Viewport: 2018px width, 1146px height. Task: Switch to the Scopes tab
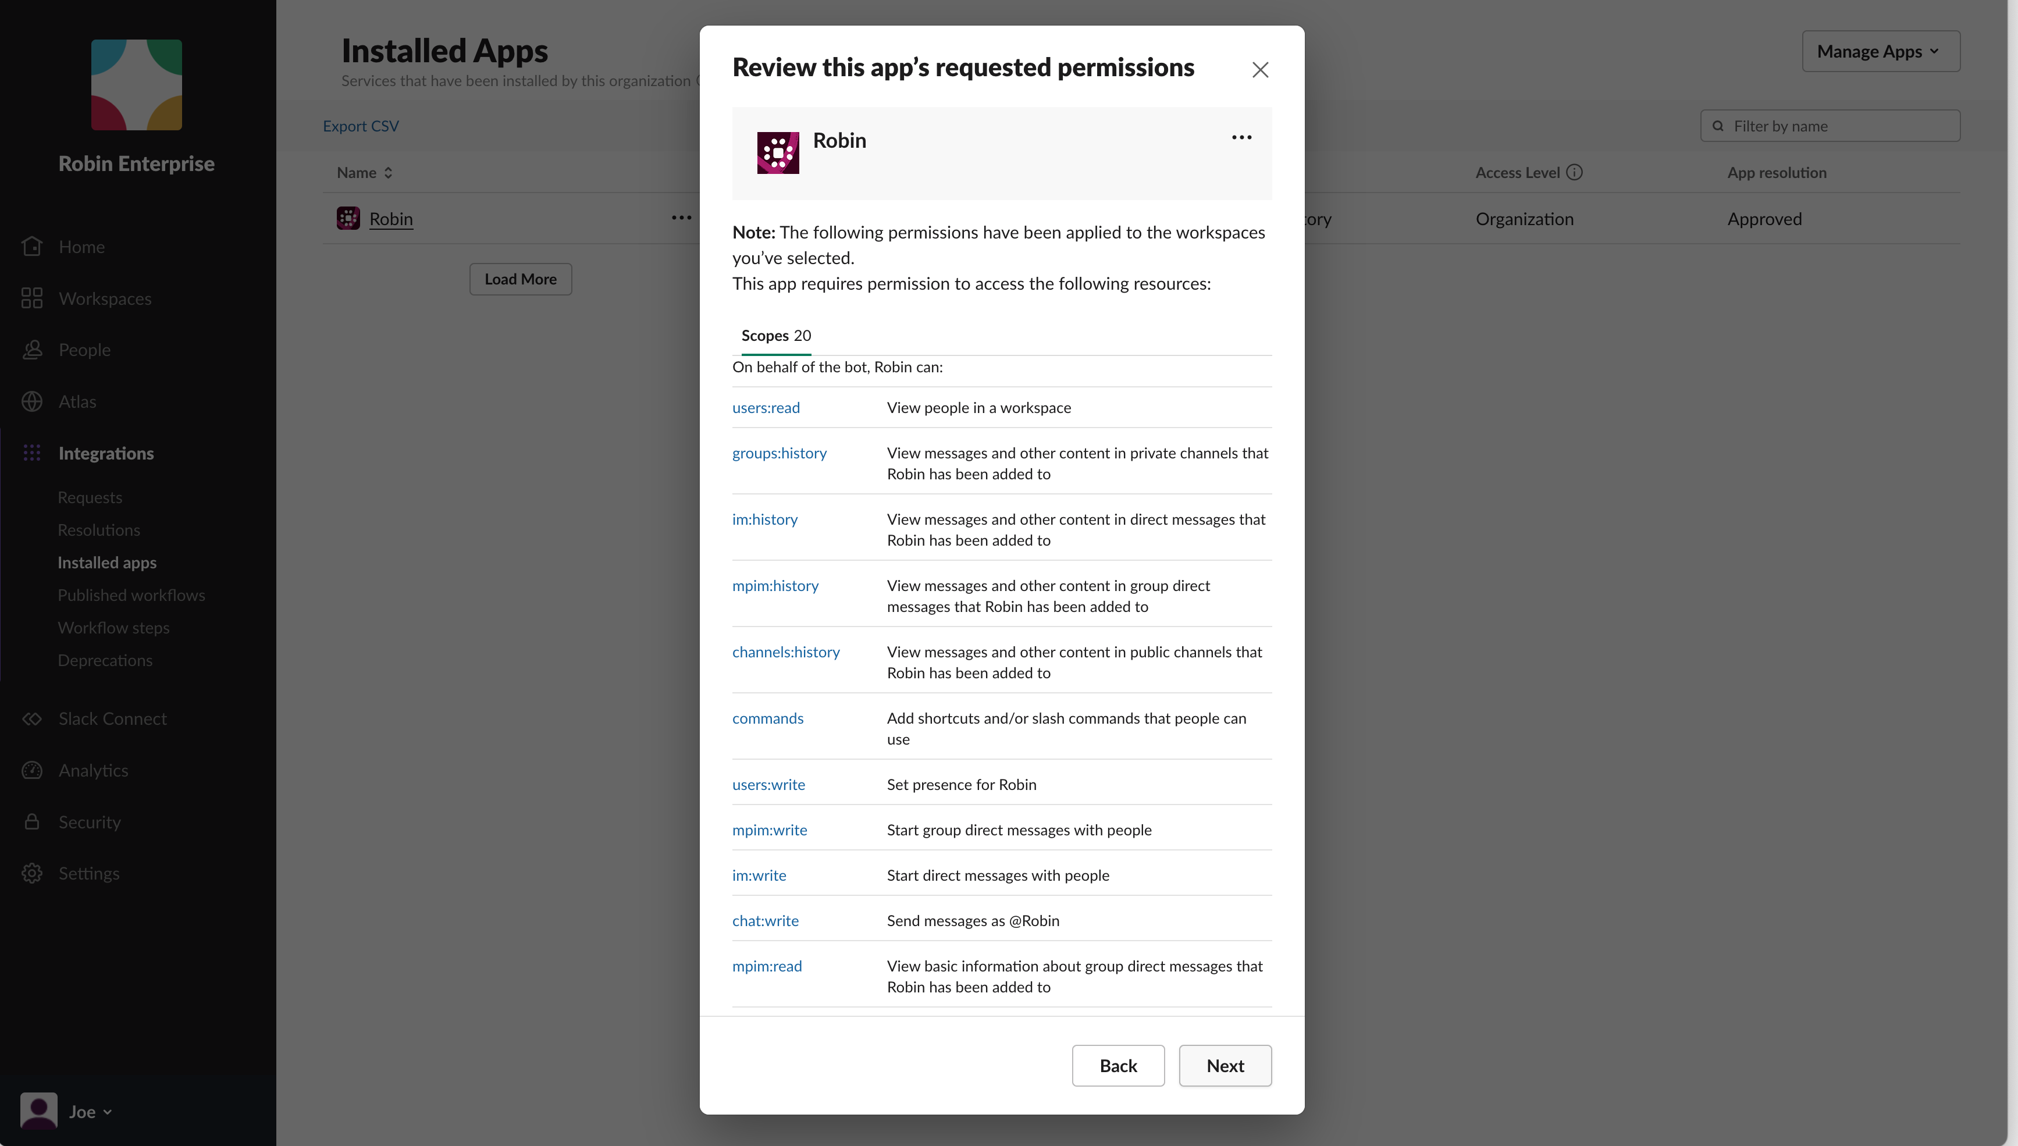coord(764,335)
